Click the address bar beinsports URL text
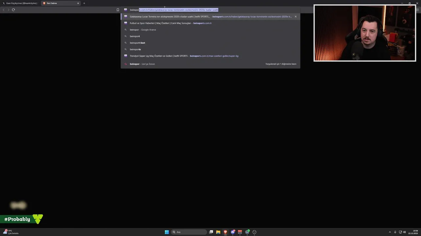The image size is (421, 236). pyautogui.click(x=174, y=10)
